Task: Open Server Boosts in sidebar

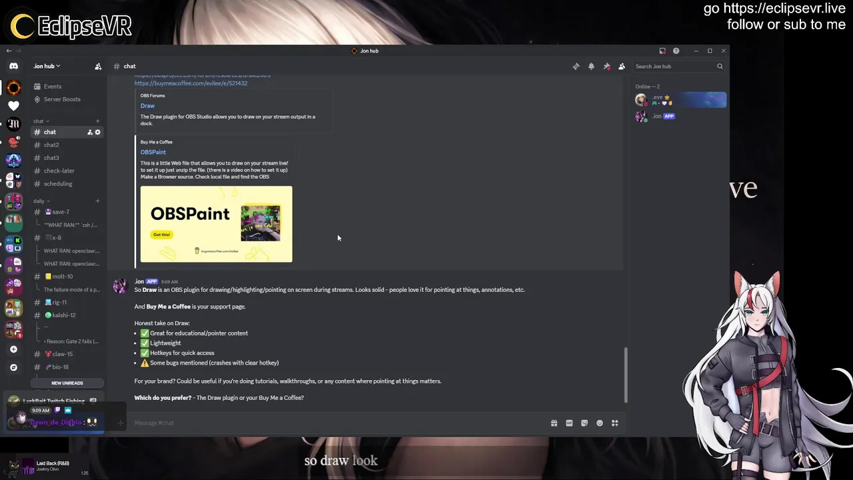Action: 66,99
